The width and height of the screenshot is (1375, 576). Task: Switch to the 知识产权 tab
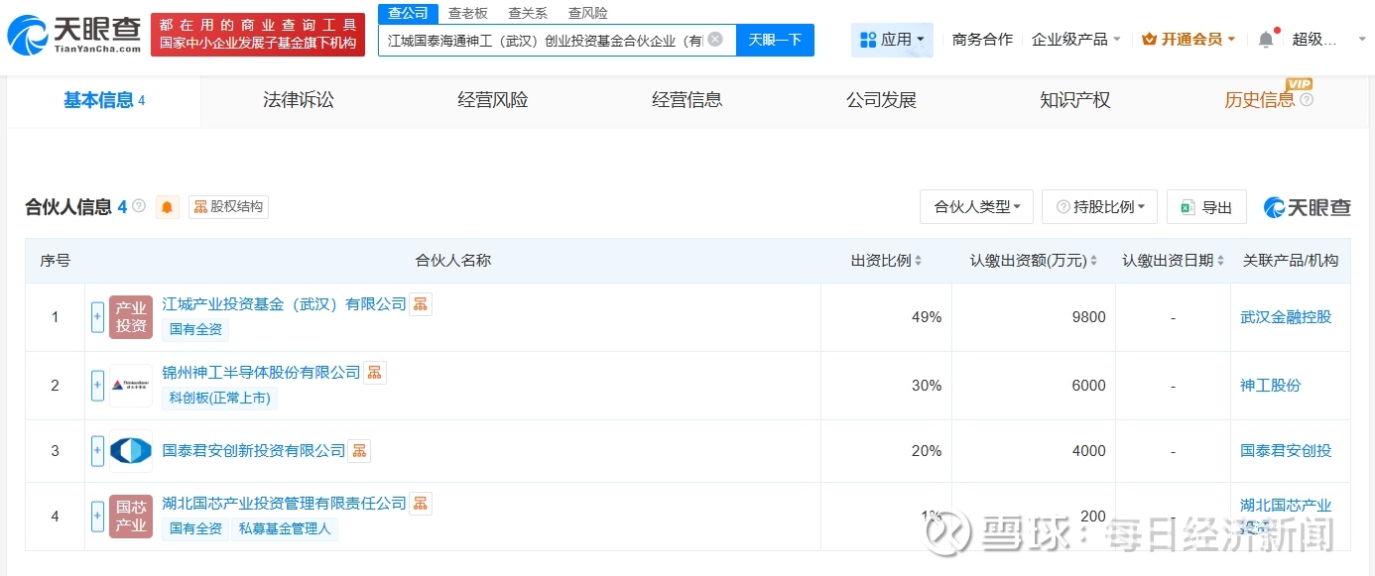(1074, 100)
